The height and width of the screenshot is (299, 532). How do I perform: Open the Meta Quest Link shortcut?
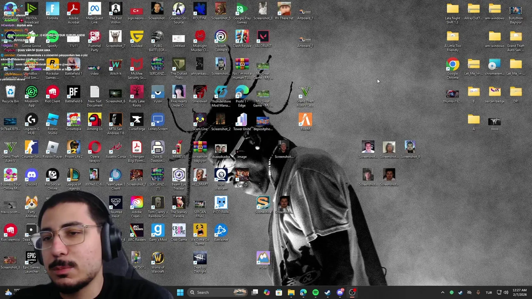tap(95, 12)
